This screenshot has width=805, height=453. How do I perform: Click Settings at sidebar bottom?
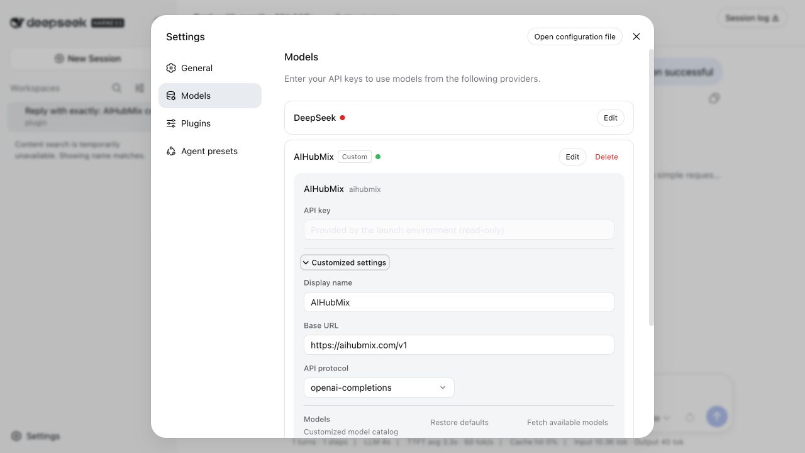36,436
